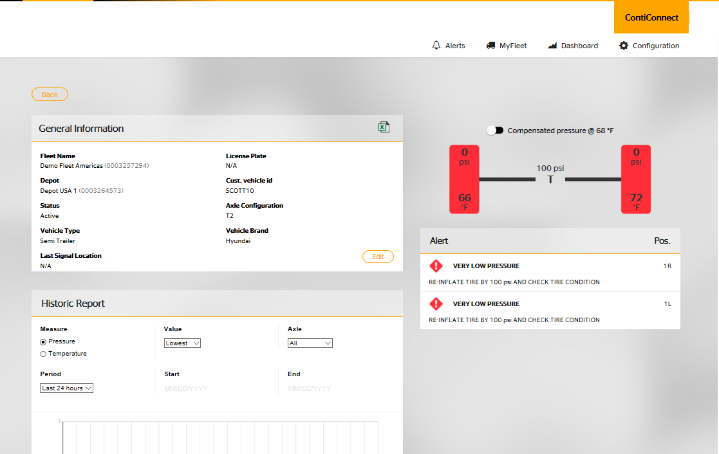Select the right tire showing 72 °F

(x=636, y=179)
